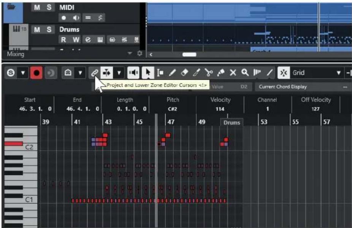
Task: Record-enable the MIDI folder track
Action: tap(64, 18)
